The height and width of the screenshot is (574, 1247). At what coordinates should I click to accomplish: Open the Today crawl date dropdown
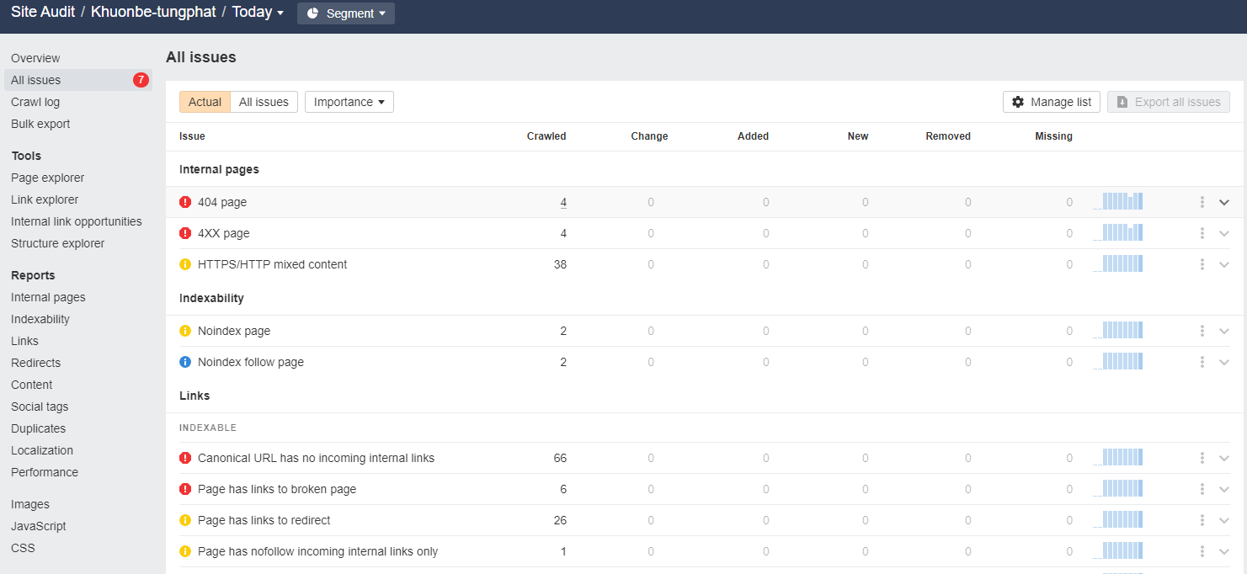pyautogui.click(x=258, y=13)
